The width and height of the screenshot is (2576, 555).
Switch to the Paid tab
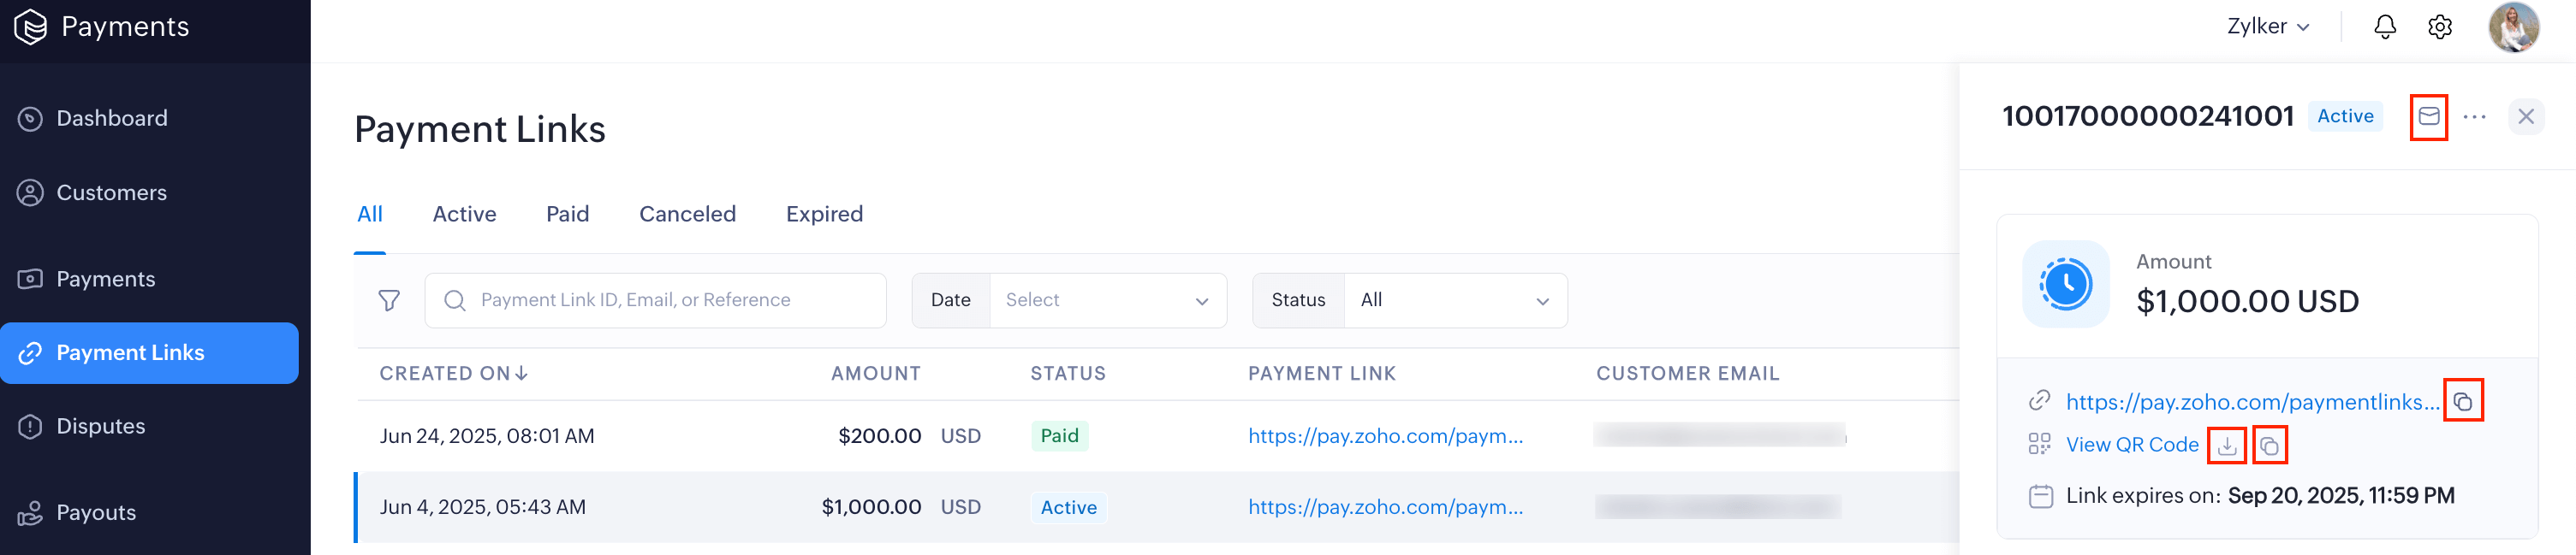click(567, 214)
